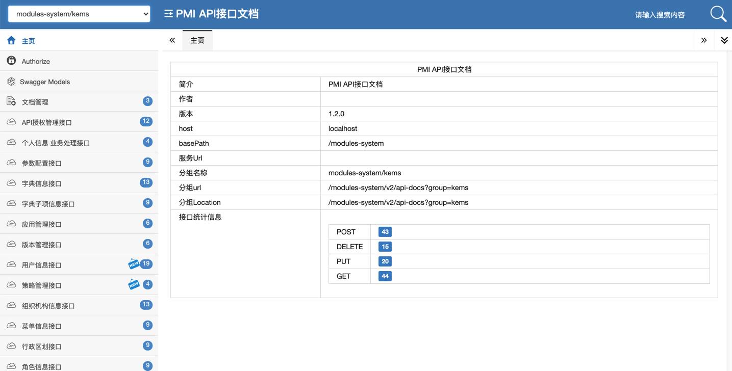Click the NEW badge on 策略管理接口
The width and height of the screenshot is (732, 371).
tap(134, 284)
